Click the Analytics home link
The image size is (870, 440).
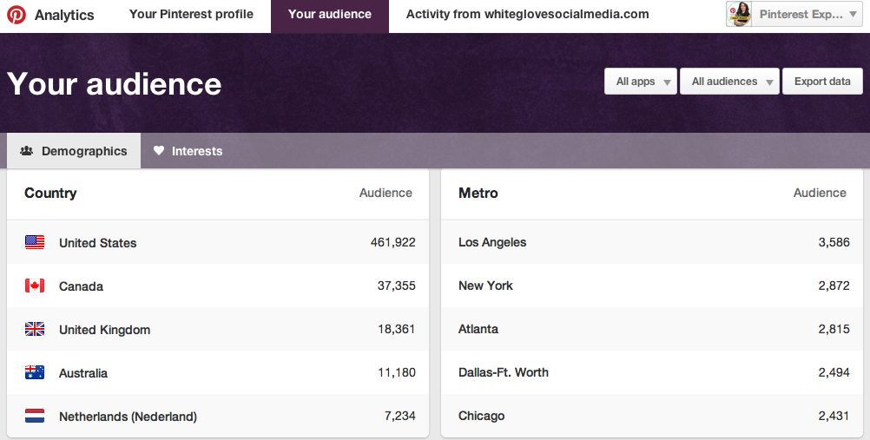coord(63,15)
